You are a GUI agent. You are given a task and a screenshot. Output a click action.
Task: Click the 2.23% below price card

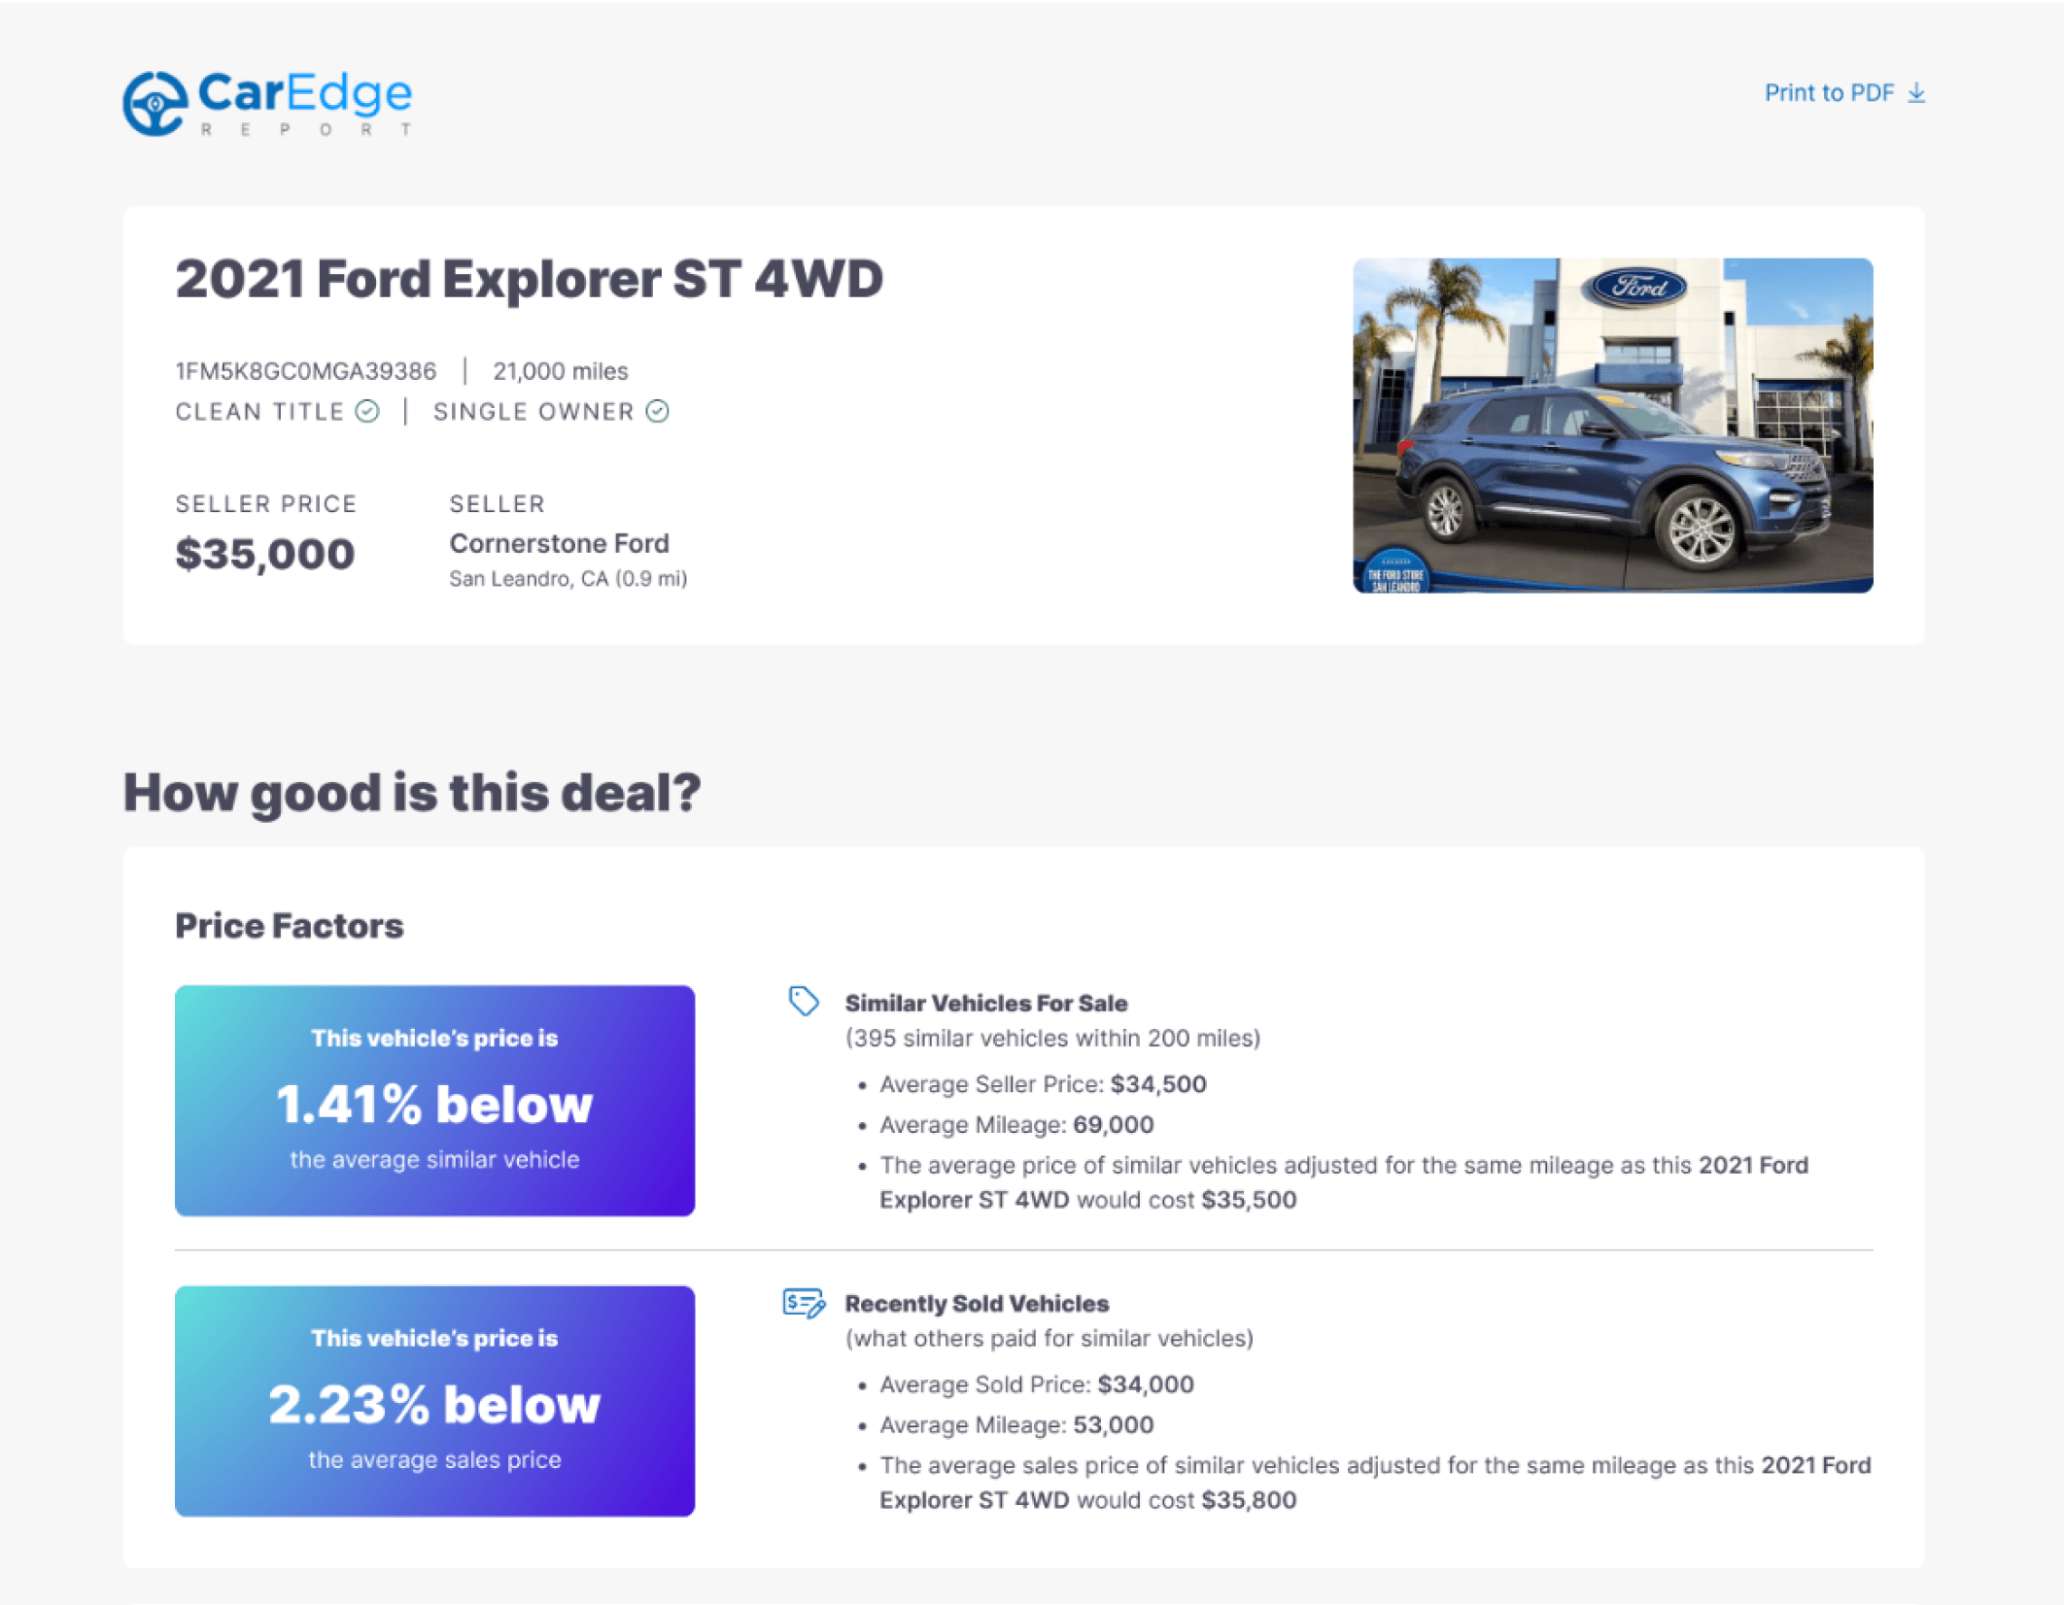pos(434,1401)
